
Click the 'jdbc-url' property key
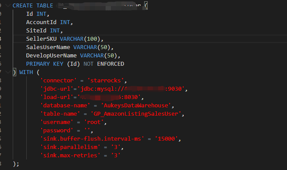(x=57, y=89)
